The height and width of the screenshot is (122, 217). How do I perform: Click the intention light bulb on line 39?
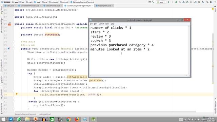(x=17, y=94)
